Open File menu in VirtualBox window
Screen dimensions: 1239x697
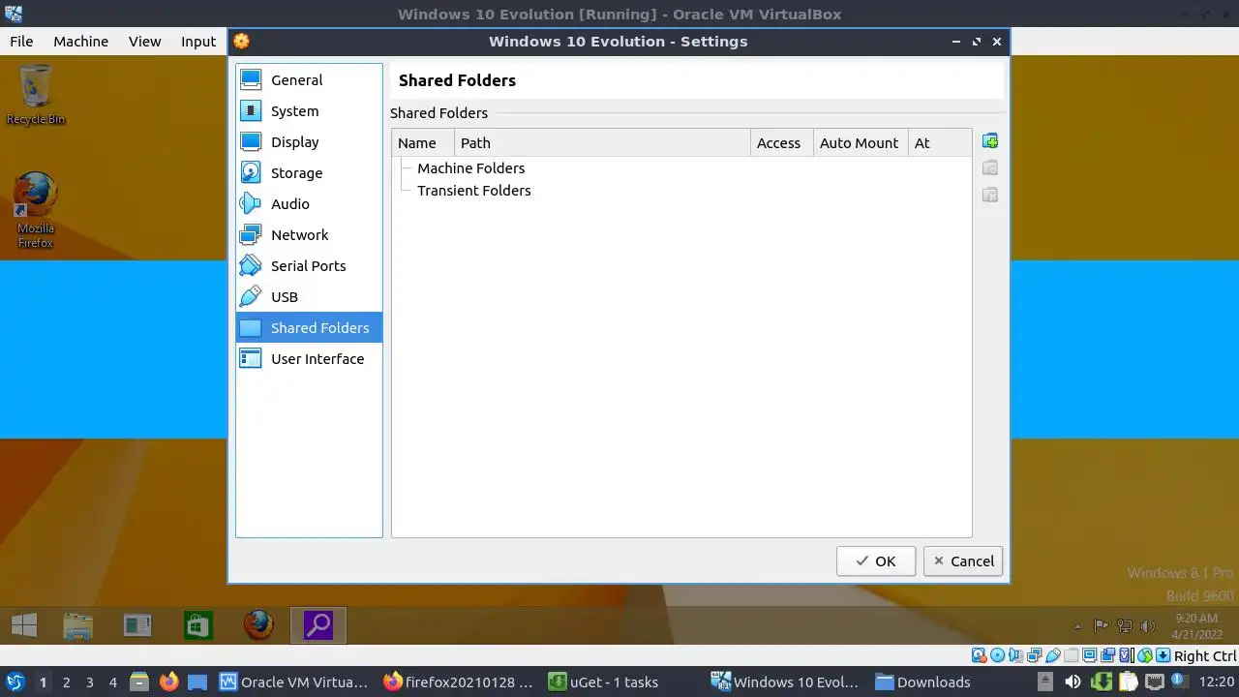tap(21, 42)
